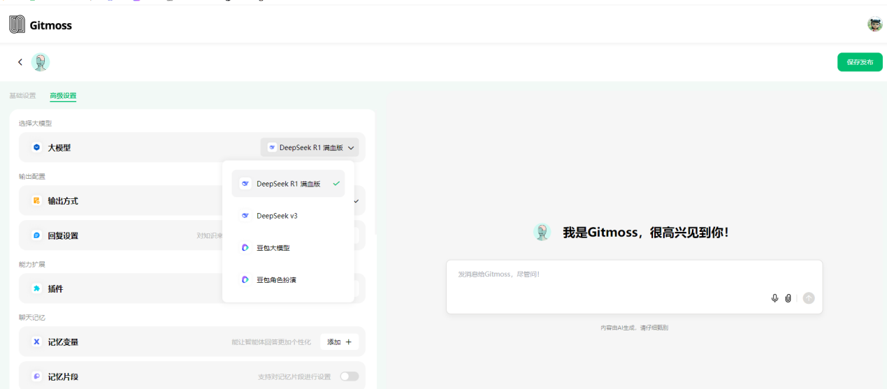Click the 回复设置 row icon
Viewport: 887px width, 389px height.
tap(36, 235)
